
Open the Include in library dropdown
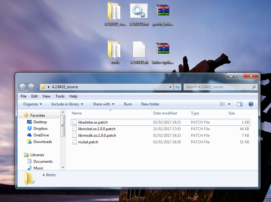click(x=67, y=104)
